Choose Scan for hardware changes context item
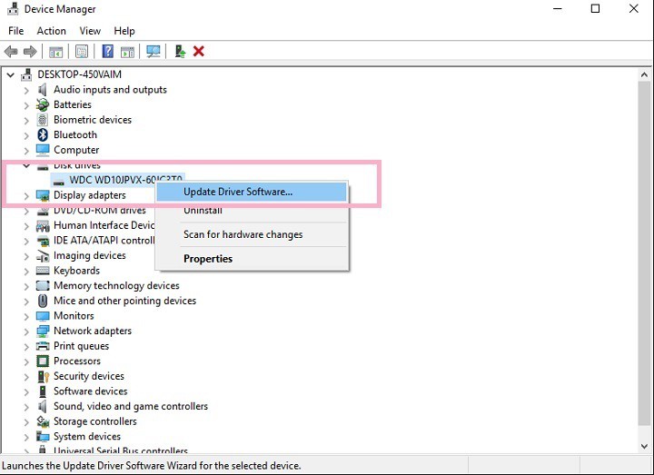Screen dimensions: 654x475 [252, 234]
